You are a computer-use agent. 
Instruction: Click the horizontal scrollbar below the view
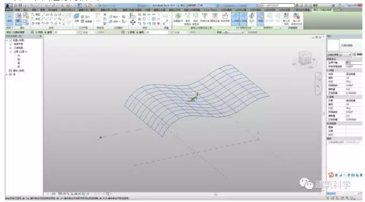pos(216,194)
